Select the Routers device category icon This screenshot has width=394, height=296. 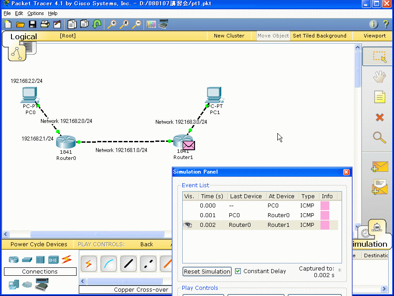coord(14,259)
